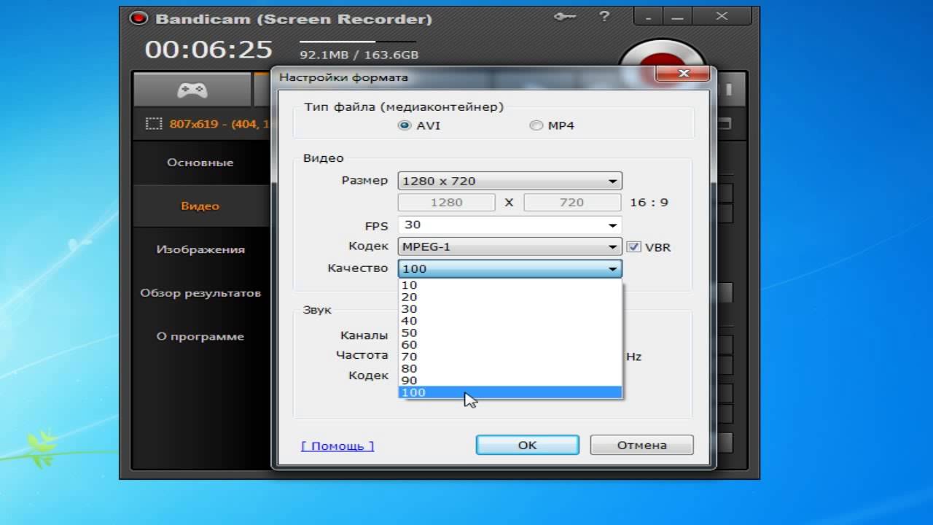Choose quality 90 from list
933x525 pixels.
[x=510, y=381]
